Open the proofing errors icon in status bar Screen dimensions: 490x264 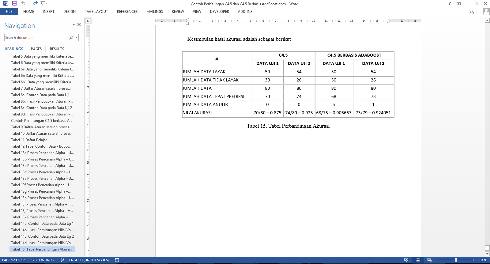pos(62,260)
